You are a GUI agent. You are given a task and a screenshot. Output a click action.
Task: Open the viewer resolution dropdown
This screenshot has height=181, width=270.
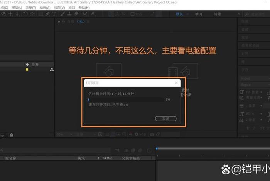[x=86, y=134]
